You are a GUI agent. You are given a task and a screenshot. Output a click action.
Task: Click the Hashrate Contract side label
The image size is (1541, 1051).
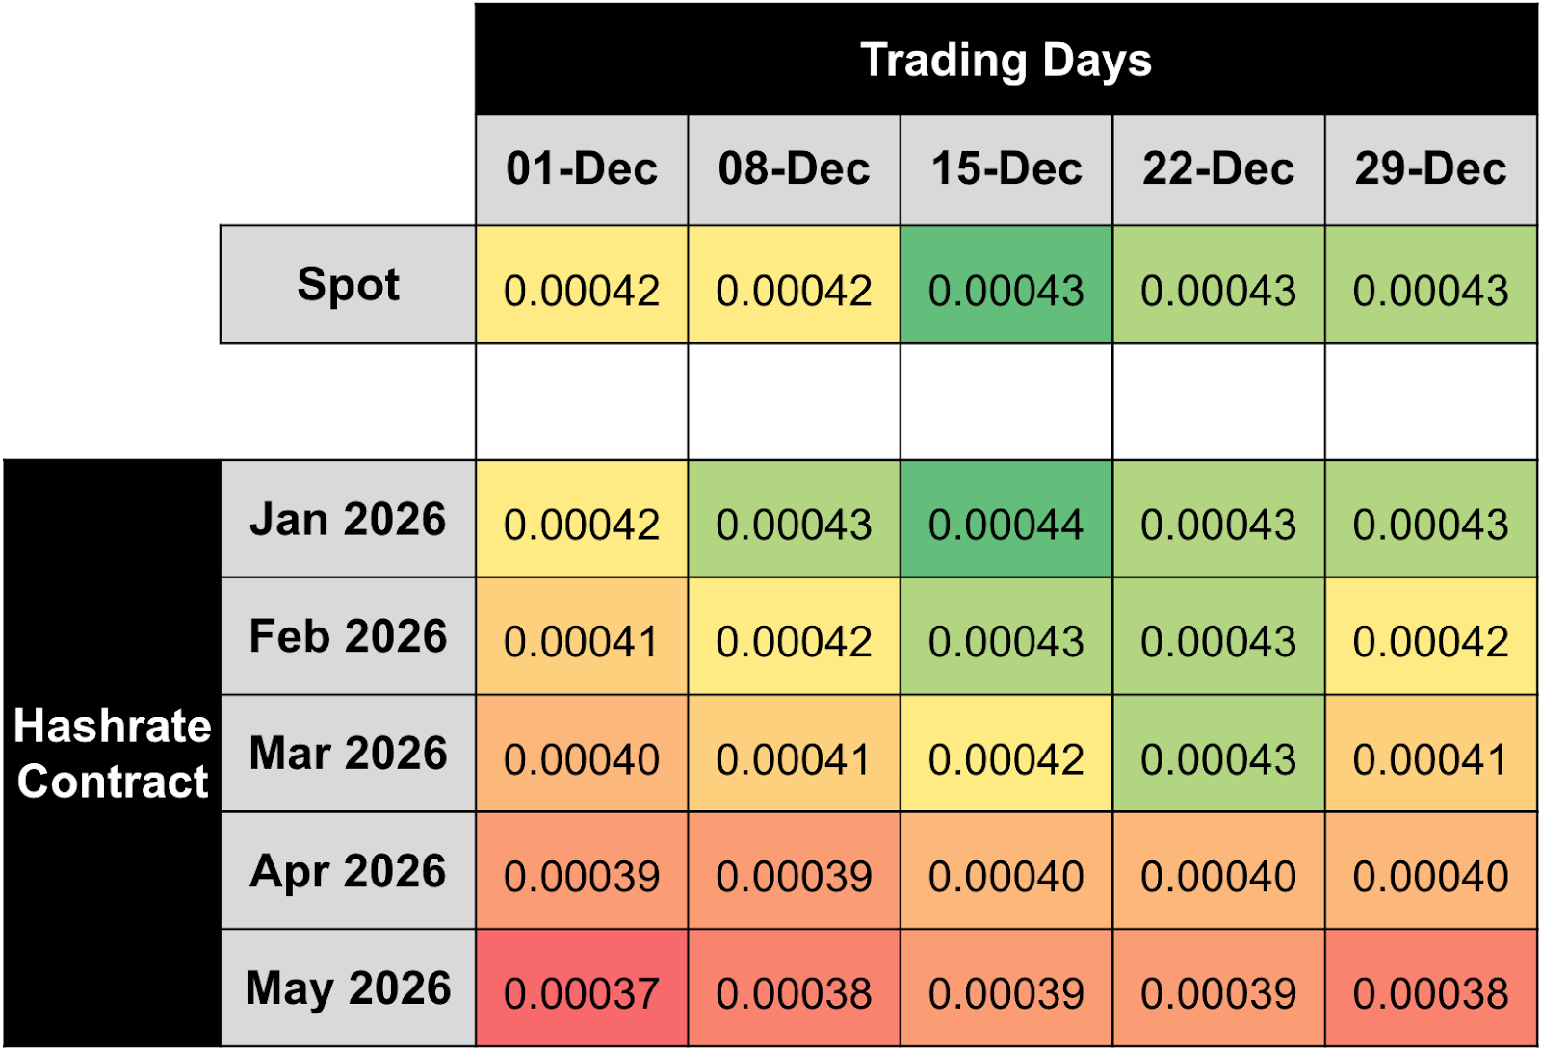112,753
